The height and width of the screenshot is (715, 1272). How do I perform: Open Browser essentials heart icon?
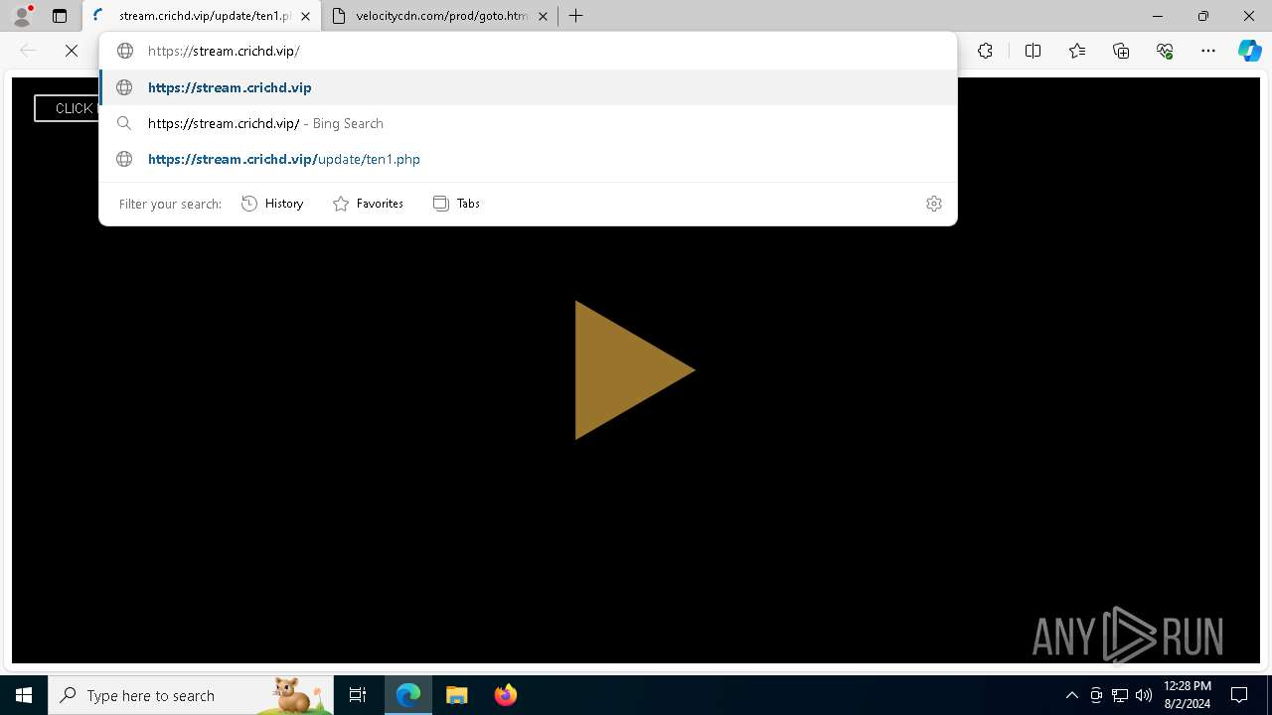(x=1165, y=51)
